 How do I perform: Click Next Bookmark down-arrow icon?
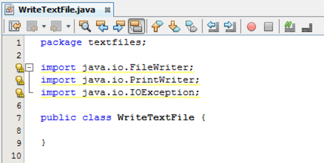174,27
